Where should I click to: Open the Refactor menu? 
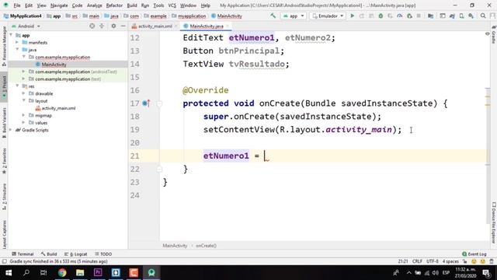[x=114, y=5]
